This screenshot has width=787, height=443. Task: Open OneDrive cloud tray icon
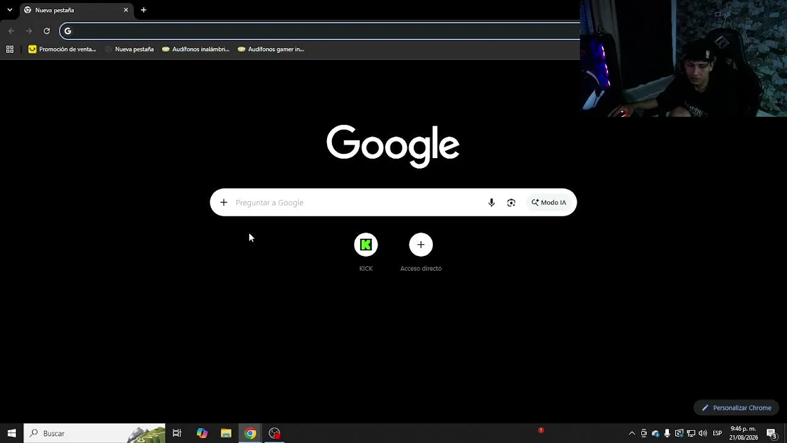655,433
